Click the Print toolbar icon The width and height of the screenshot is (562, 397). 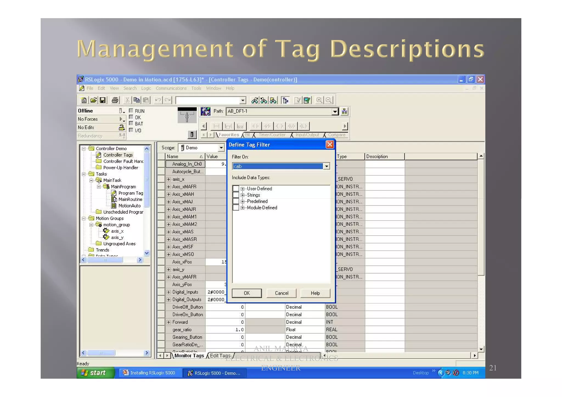(x=115, y=100)
